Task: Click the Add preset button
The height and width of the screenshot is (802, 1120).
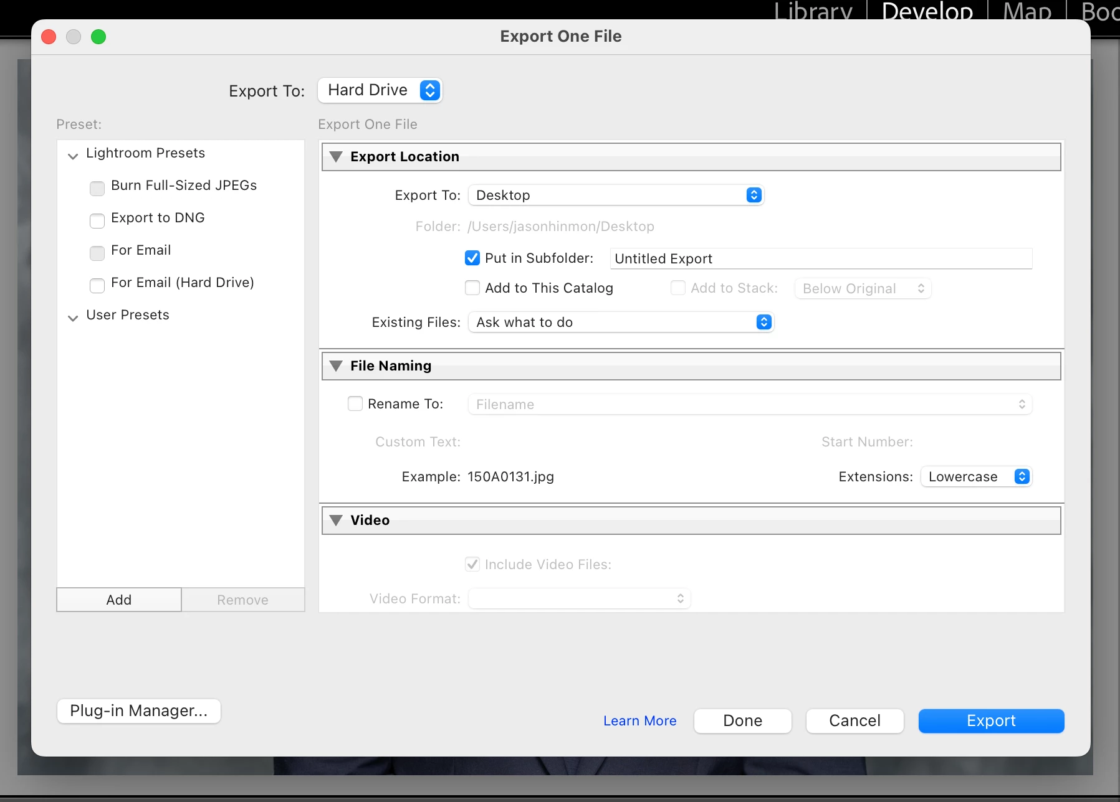Action: click(x=119, y=600)
